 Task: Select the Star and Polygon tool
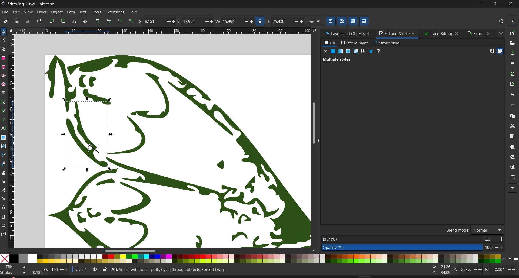(4, 76)
